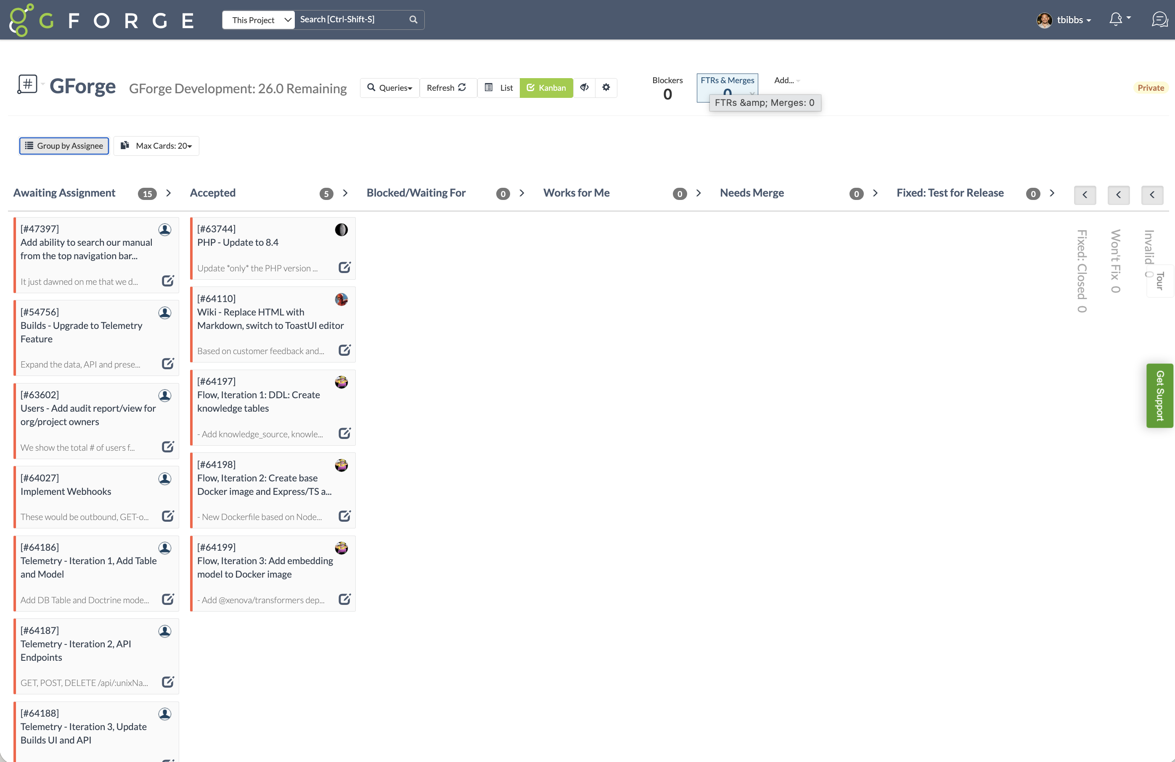Collapse the Awaiting Assignment column
The height and width of the screenshot is (762, 1175).
pyautogui.click(x=168, y=193)
